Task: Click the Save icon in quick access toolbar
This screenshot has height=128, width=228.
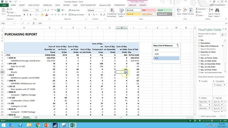Action: (x=6, y=1)
